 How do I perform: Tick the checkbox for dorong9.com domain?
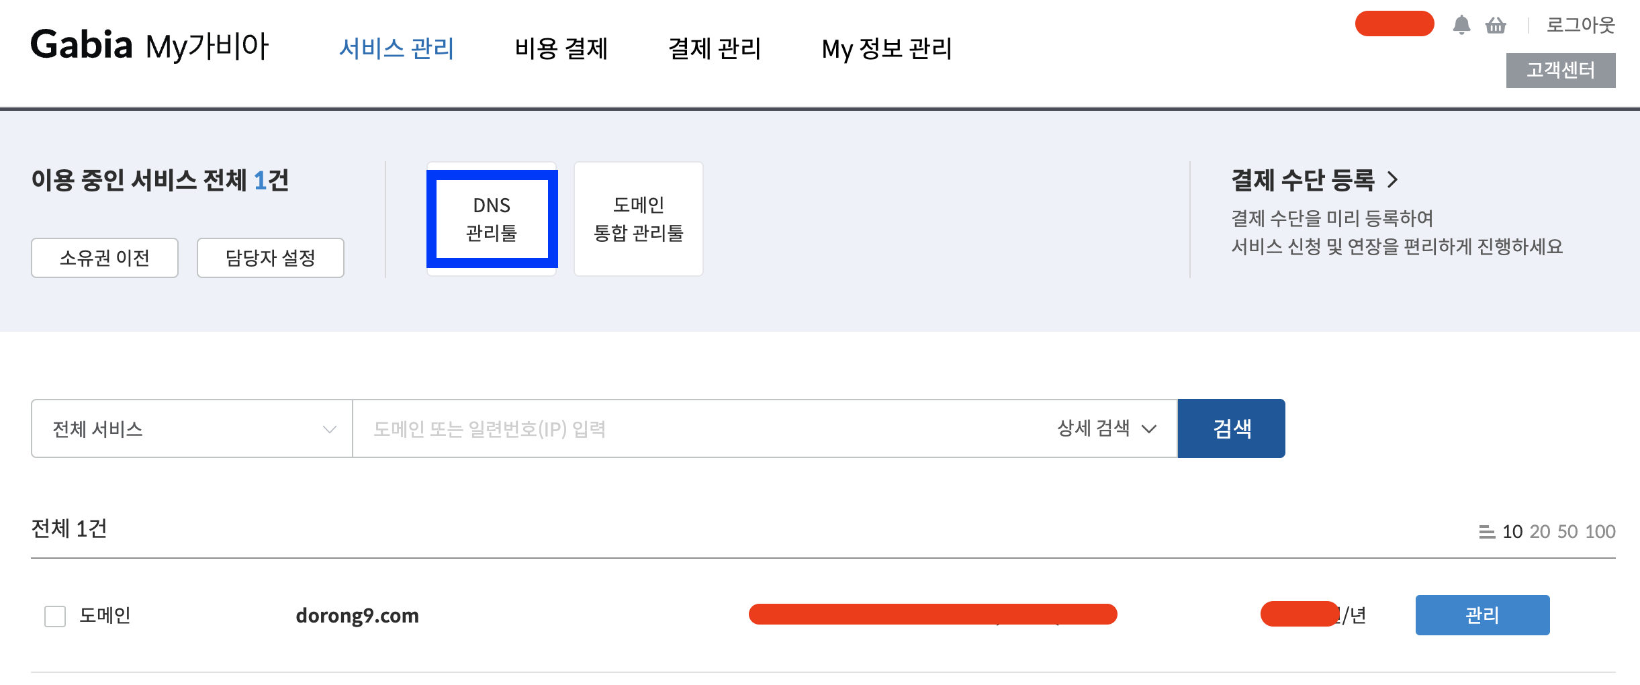55,616
